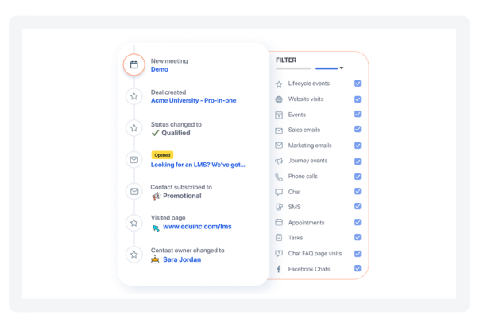
Task: Click the blue bar in the Filter header
Action: pos(326,68)
